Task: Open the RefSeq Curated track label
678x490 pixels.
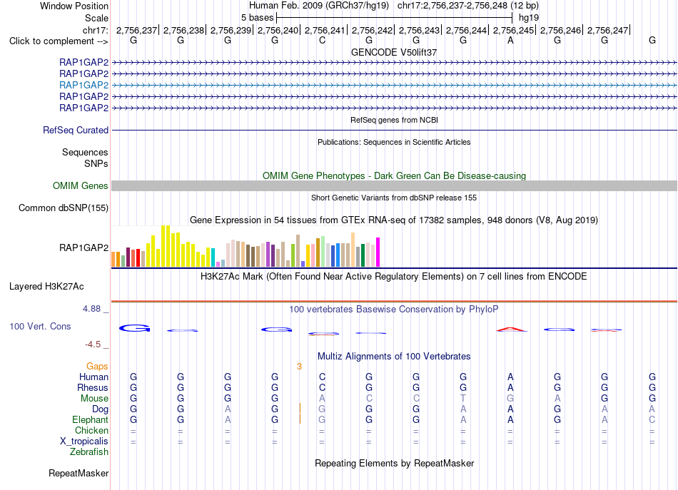Action: click(x=76, y=130)
